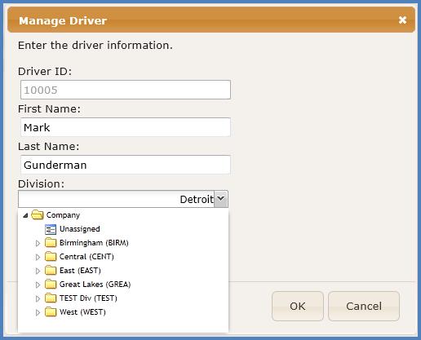Click the Central folder icon
The width and height of the screenshot is (421, 340).
51,256
